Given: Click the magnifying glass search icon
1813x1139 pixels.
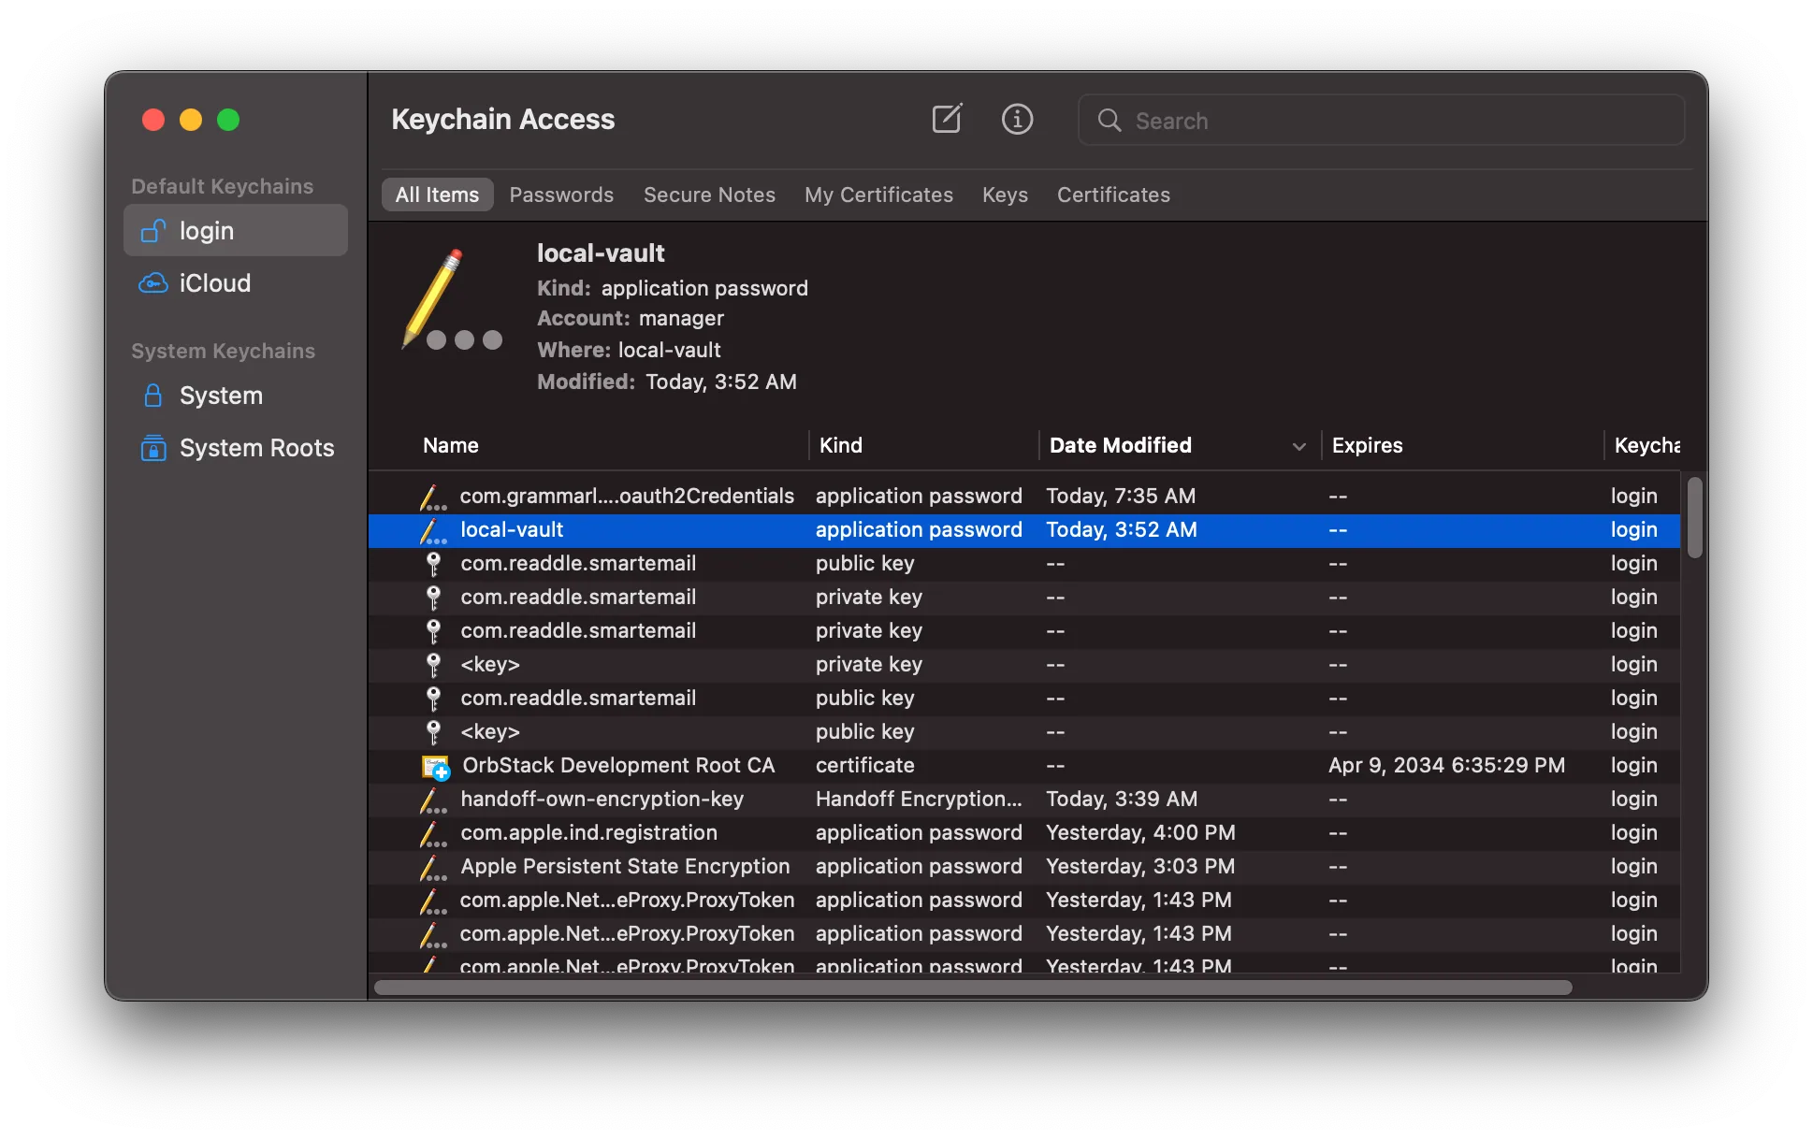Looking at the screenshot, I should [x=1110, y=121].
